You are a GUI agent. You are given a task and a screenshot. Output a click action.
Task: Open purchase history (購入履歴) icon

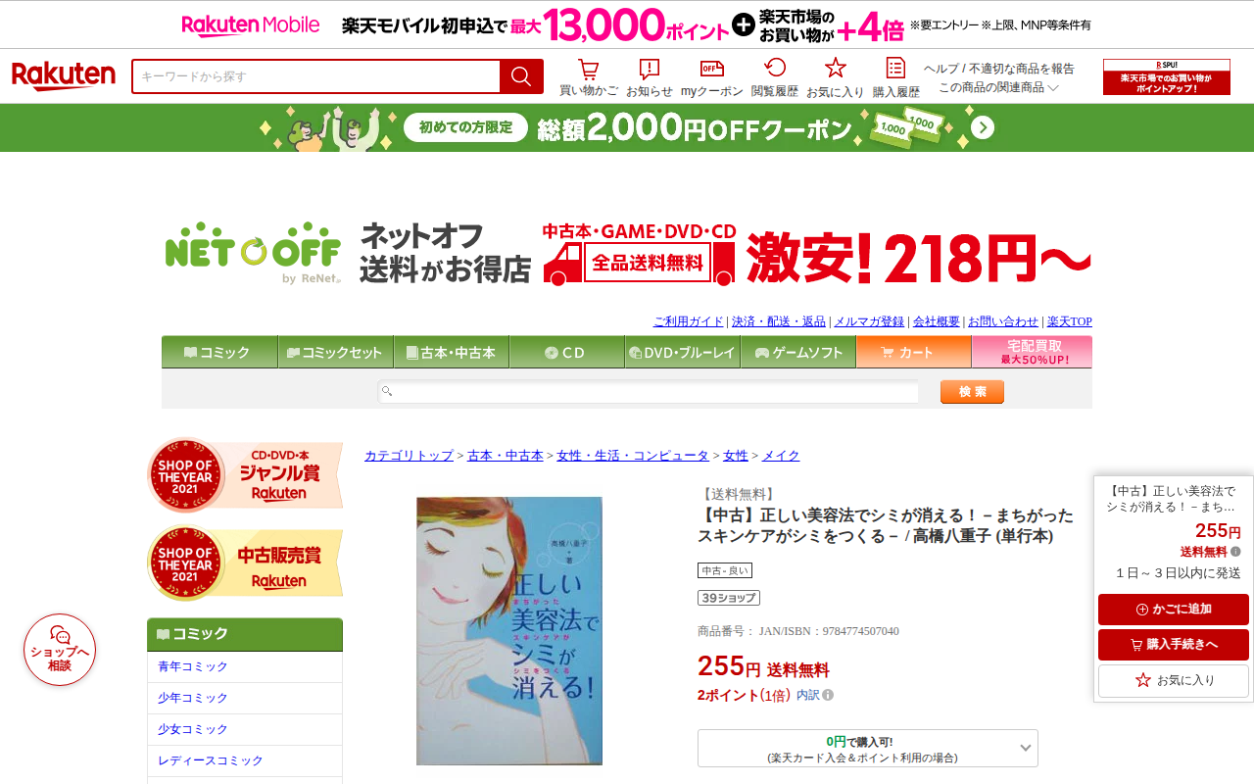(x=895, y=69)
